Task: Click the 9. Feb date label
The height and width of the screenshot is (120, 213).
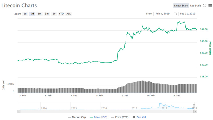Action: (x=125, y=96)
